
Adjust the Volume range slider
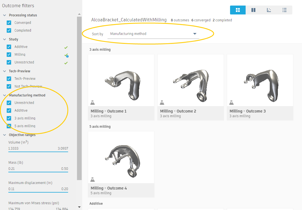[38, 152]
